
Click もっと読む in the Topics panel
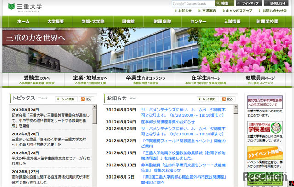pos(66,99)
